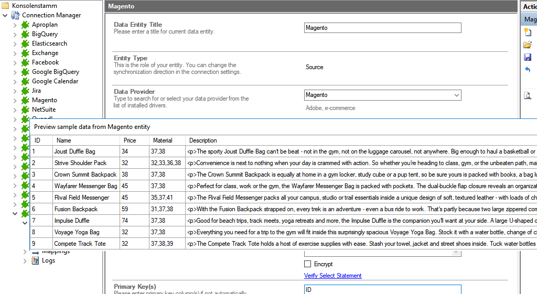Screen dimensions: 537x294
Task: Enable the Encrypt checkbox
Action: click(308, 264)
